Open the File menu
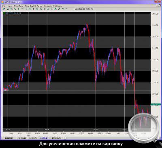 point(4,6)
